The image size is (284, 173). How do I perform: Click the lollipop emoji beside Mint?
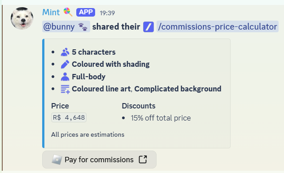pyautogui.click(x=68, y=12)
